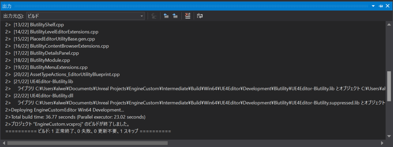Toggle word wrap icon in output toolbar
Screen dimensions: 393x147
tap(200, 16)
